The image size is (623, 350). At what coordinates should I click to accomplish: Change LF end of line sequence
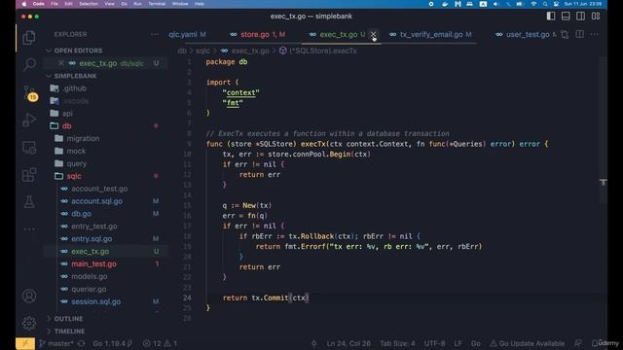click(x=458, y=343)
